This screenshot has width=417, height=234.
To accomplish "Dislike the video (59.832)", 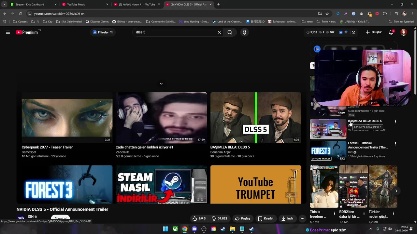I will click(x=219, y=218).
